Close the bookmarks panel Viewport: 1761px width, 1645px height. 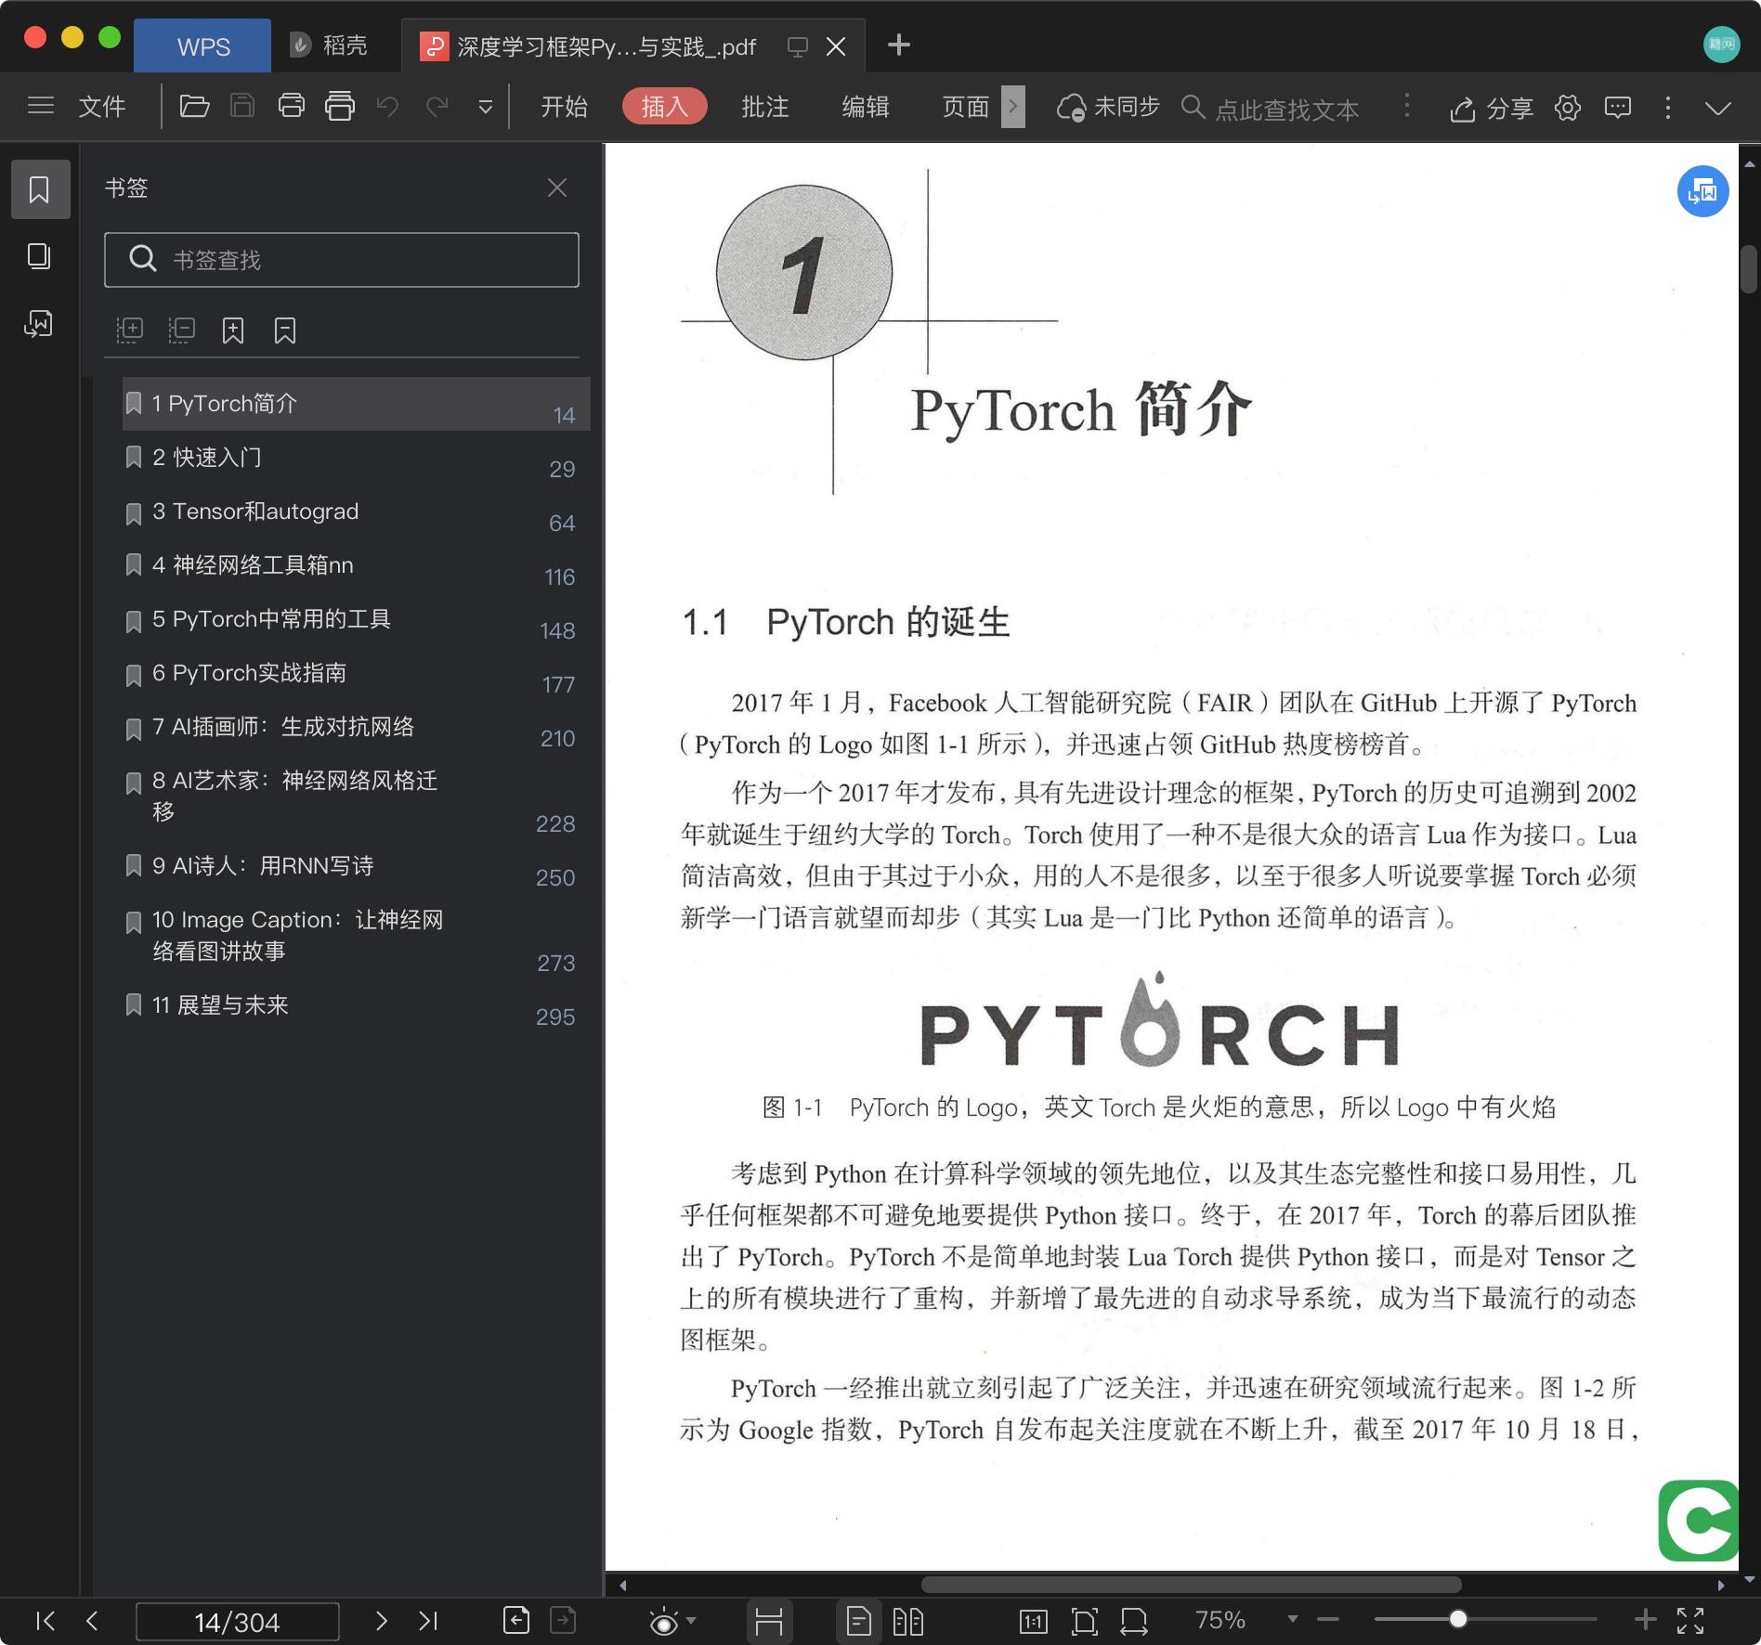(x=557, y=188)
